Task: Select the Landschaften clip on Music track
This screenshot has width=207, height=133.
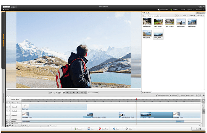Action: point(103,121)
